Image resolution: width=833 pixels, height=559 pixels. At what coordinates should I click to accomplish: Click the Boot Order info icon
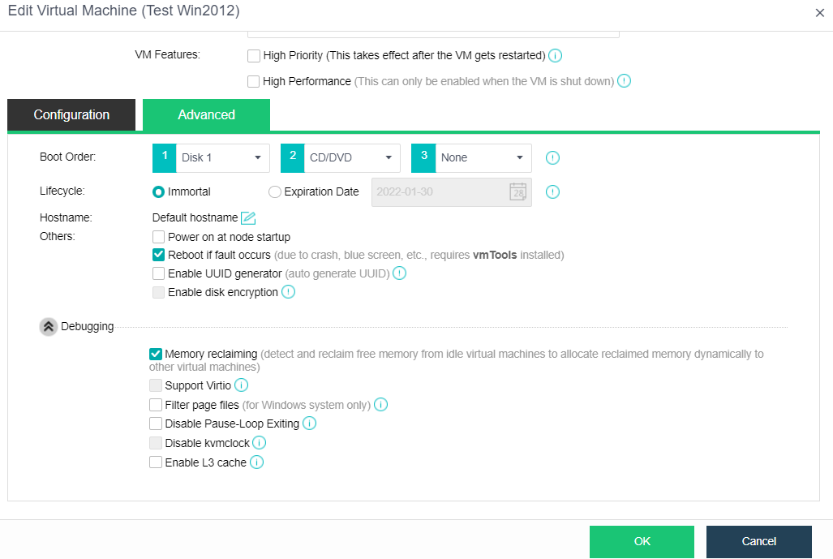pyautogui.click(x=552, y=158)
